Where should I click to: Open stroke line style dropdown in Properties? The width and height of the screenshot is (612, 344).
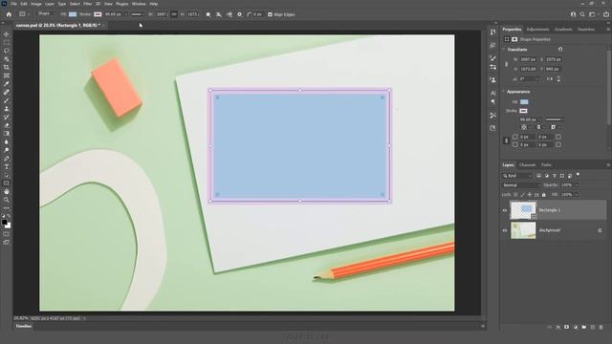click(555, 119)
